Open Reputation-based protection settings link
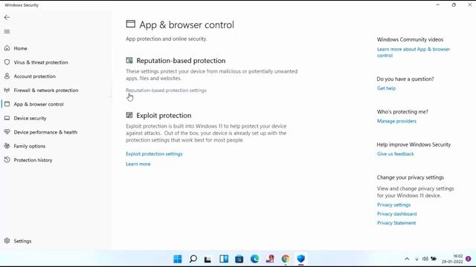 [166, 90]
